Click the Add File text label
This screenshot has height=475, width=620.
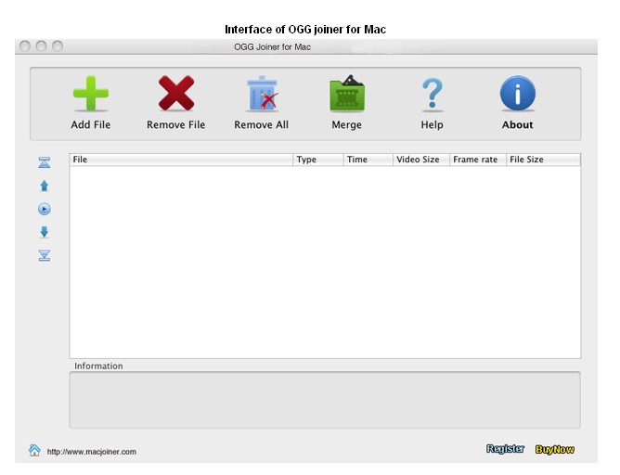91,125
